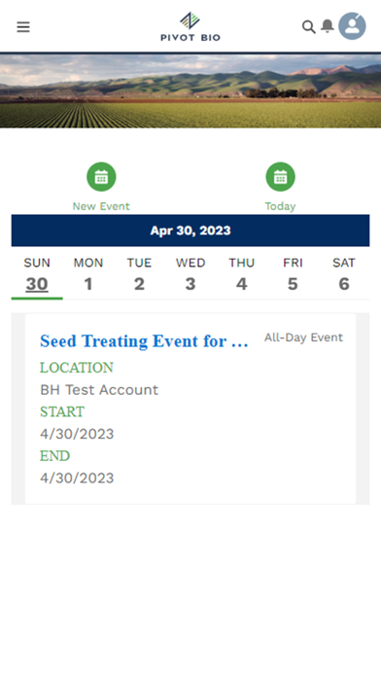Select Friday 5 in week strip
381x677 pixels.
coord(293,274)
